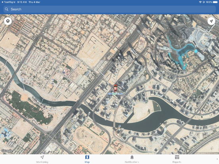Open the map layers button
219x164 pixels.
(x=8, y=21)
